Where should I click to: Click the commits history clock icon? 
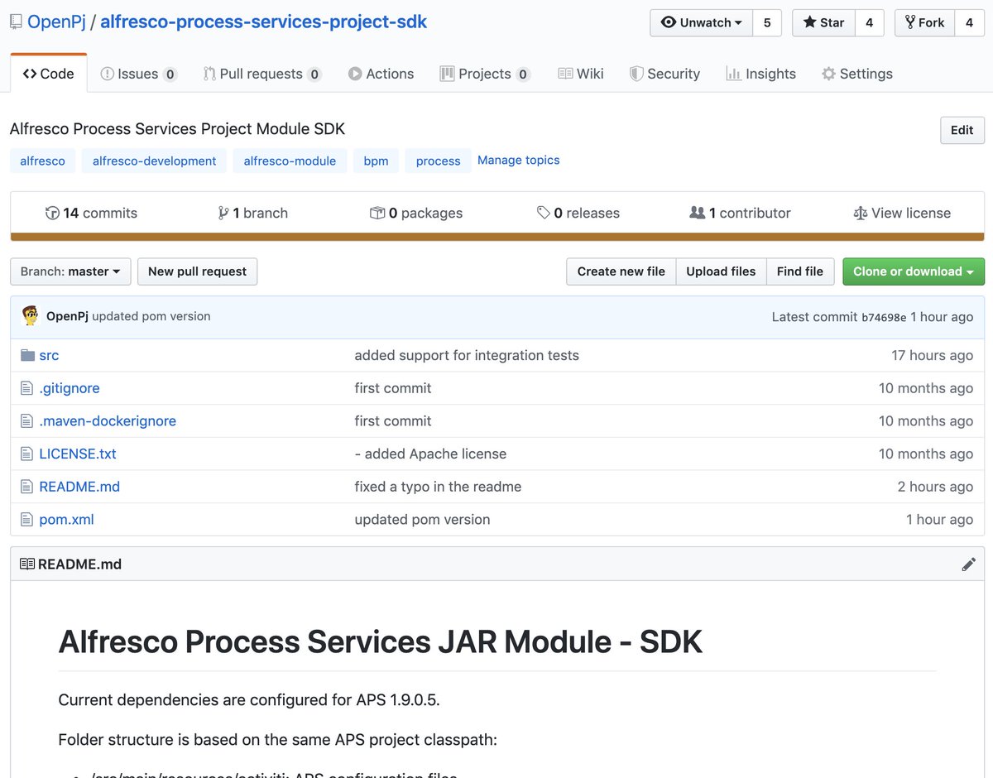[52, 213]
